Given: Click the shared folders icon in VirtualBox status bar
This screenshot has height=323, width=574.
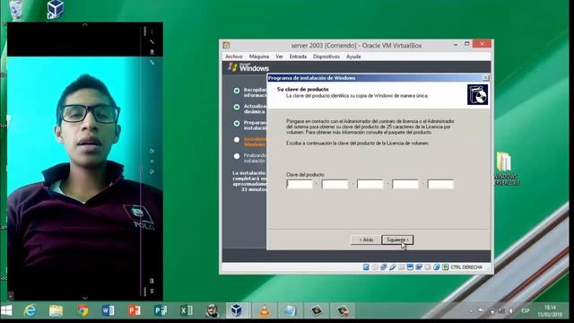Looking at the screenshot, I should [401, 267].
